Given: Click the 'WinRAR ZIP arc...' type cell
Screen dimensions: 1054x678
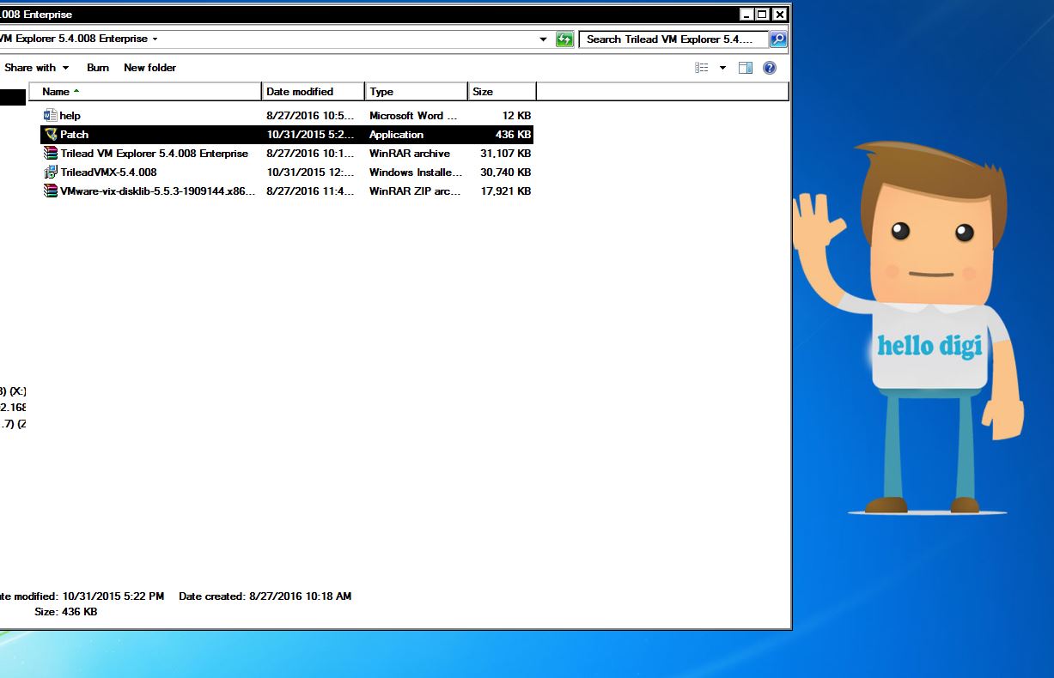Looking at the screenshot, I should point(415,191).
